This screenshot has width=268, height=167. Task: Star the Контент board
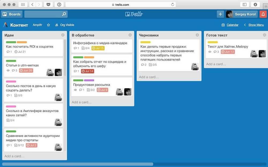coord(48,25)
